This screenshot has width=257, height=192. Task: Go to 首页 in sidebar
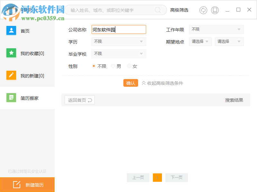(x=27, y=31)
